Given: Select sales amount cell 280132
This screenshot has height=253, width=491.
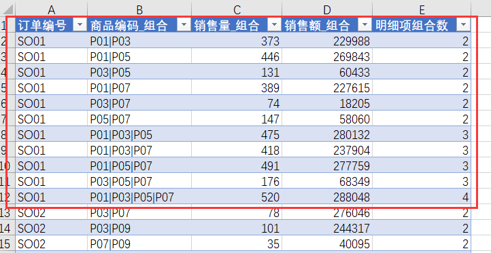Looking at the screenshot, I should [x=327, y=134].
